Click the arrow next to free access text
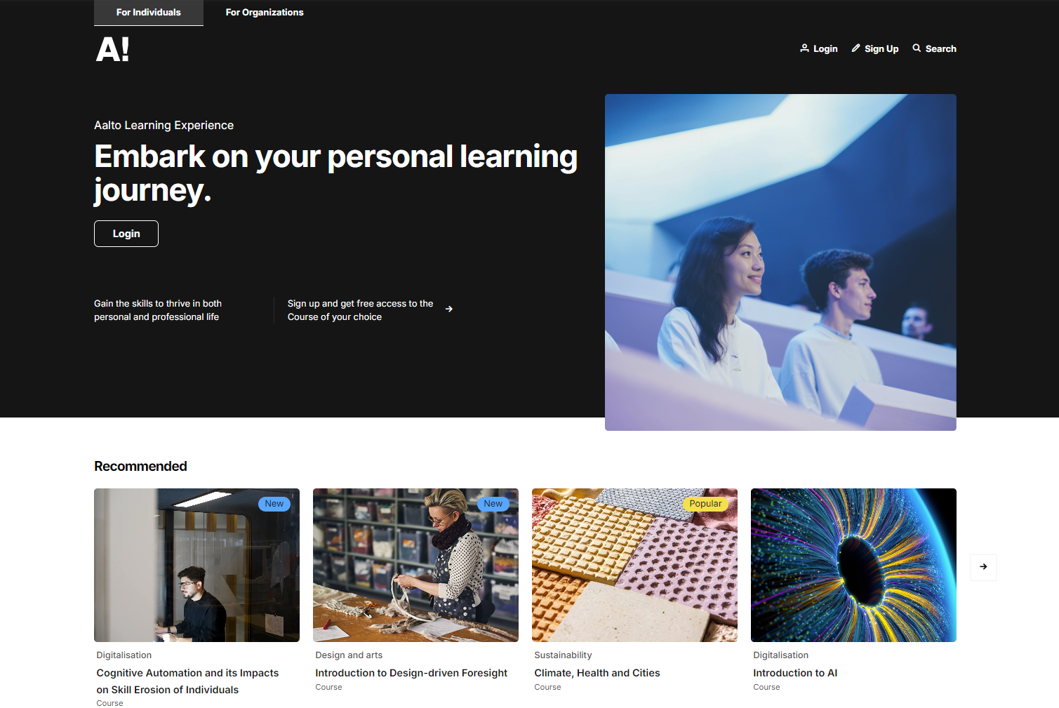The image size is (1059, 708). [x=449, y=309]
